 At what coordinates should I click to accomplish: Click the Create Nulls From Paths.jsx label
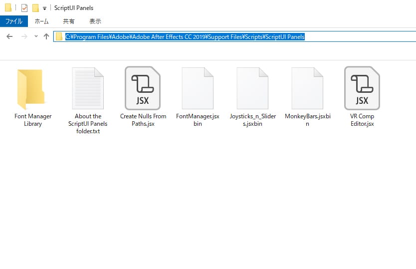pos(143,120)
